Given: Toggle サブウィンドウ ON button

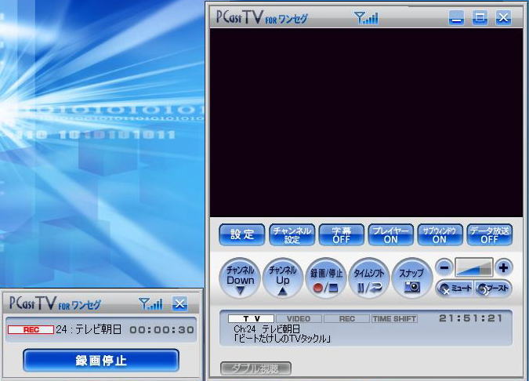Looking at the screenshot, I should pos(440,234).
